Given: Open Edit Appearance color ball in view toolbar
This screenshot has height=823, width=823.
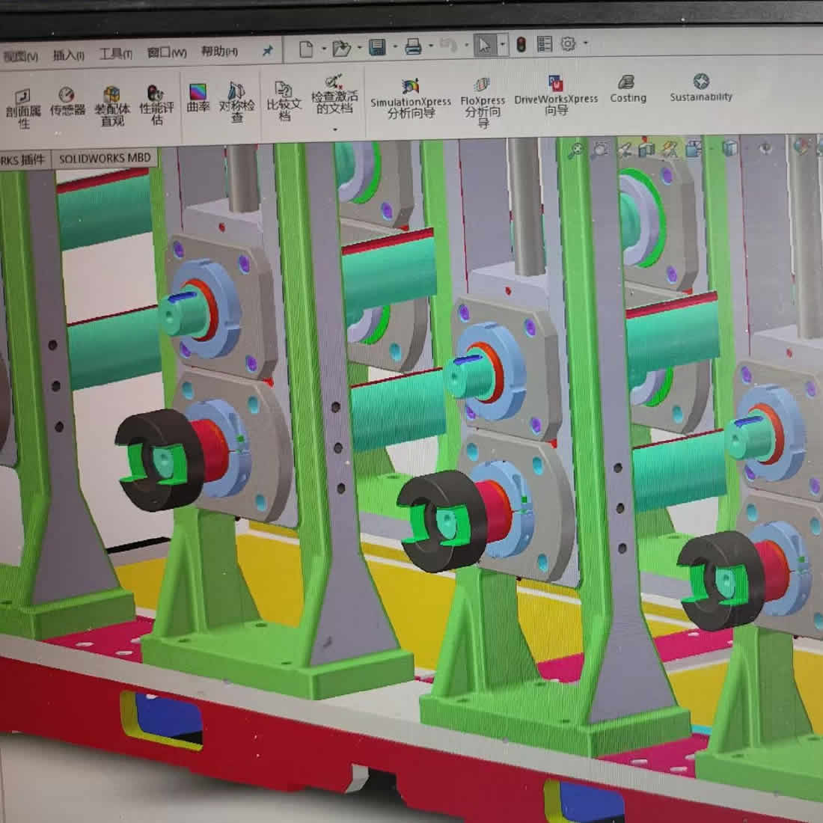Looking at the screenshot, I should [x=801, y=147].
